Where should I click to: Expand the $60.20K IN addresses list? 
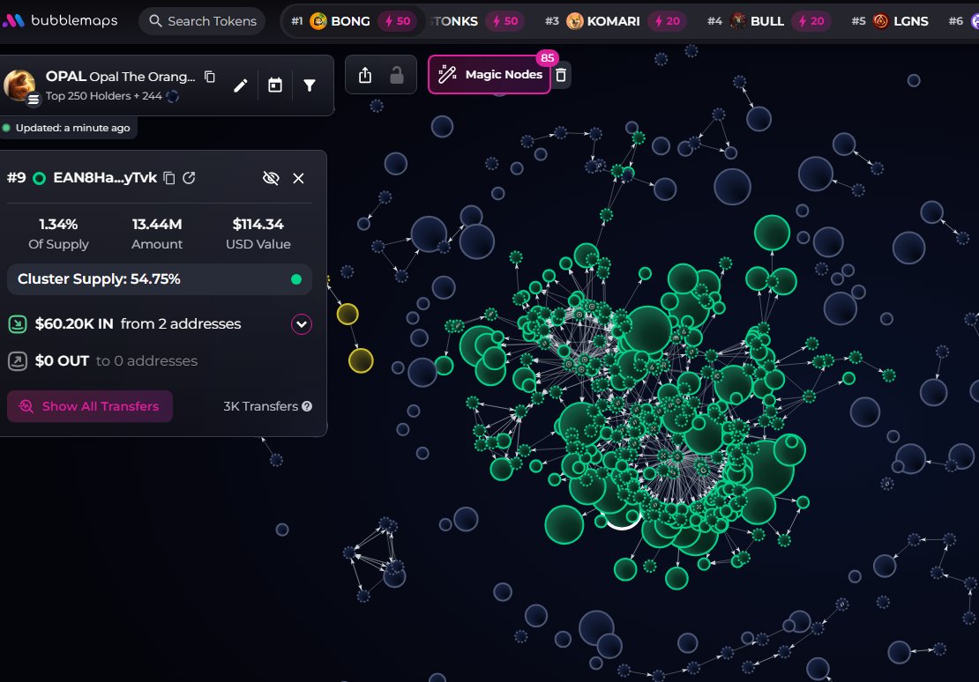pos(302,324)
